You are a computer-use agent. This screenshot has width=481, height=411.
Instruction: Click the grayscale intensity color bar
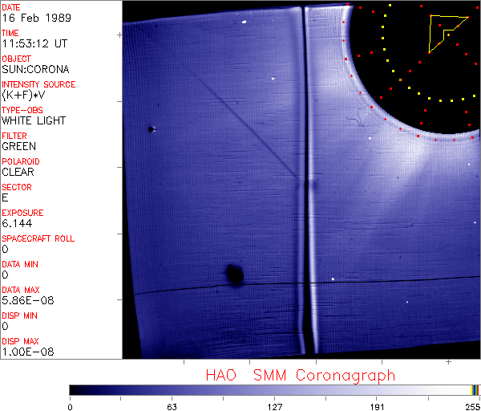pos(274,390)
